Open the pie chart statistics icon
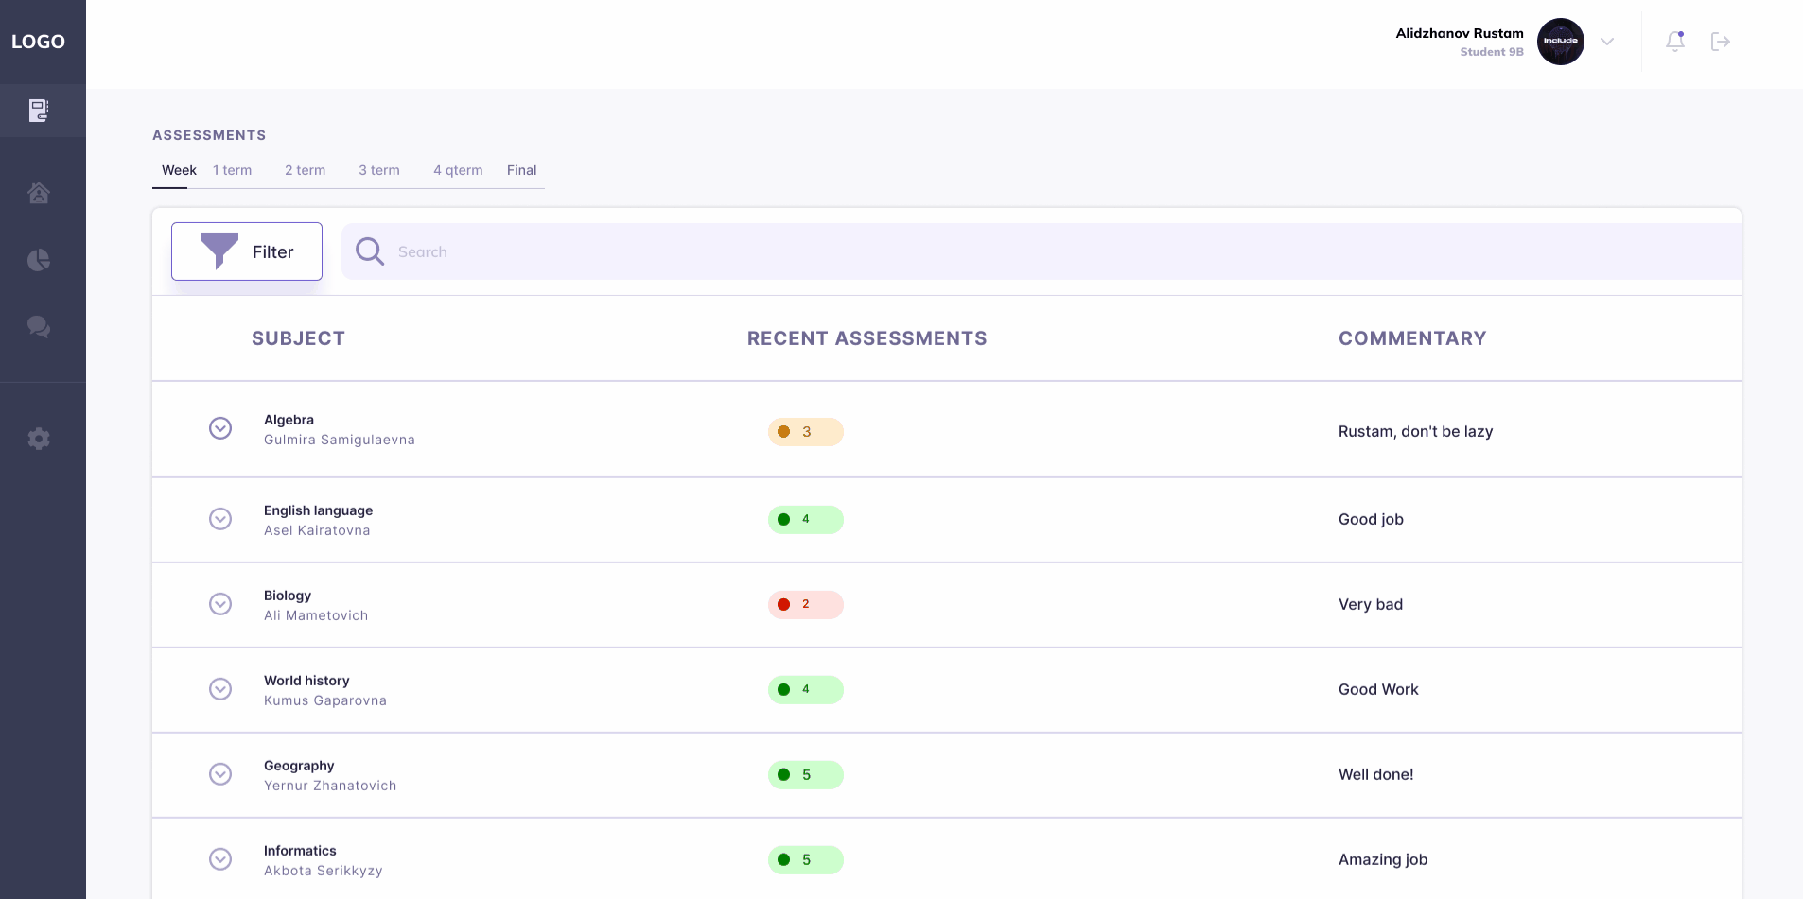1803x899 pixels. tap(39, 260)
